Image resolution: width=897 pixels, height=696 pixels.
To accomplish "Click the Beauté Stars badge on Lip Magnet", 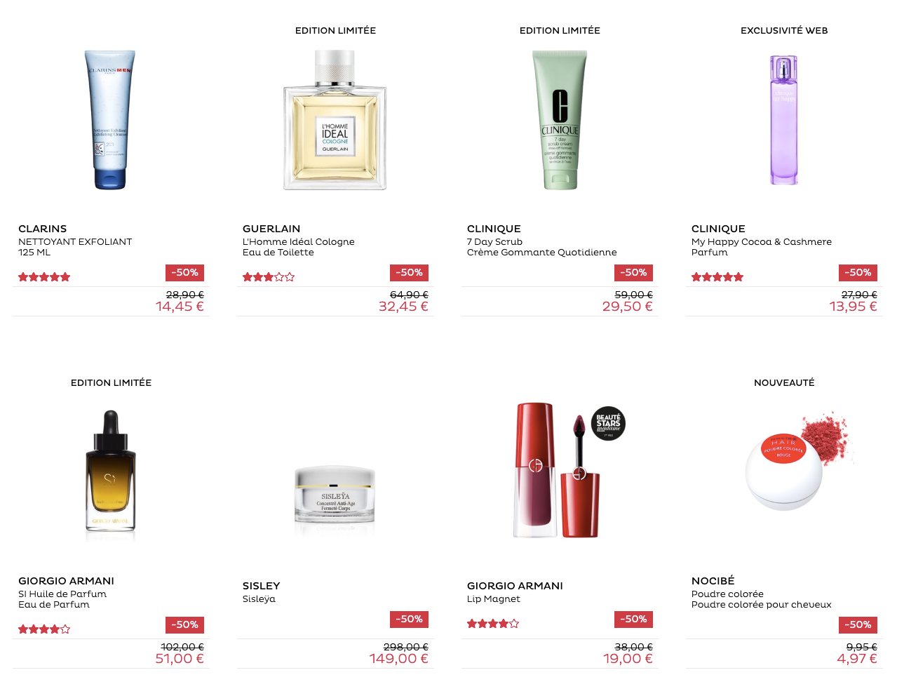I will [608, 423].
